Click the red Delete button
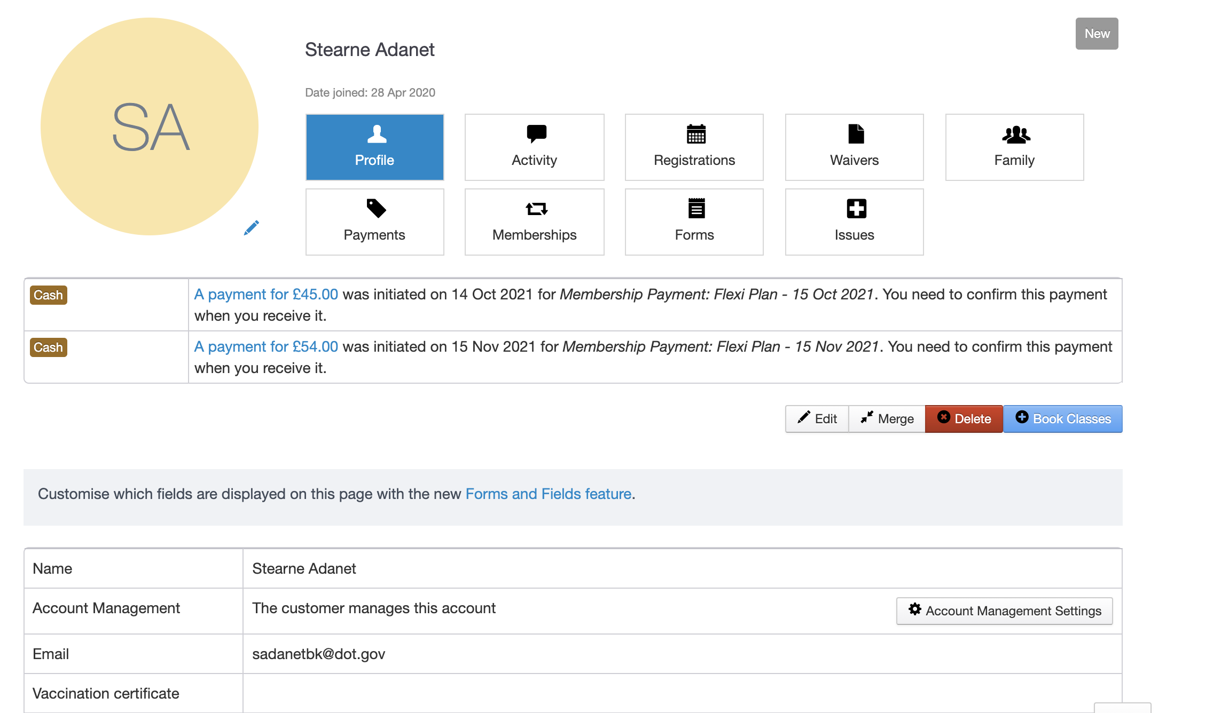Viewport: 1221px width, 713px height. point(964,419)
